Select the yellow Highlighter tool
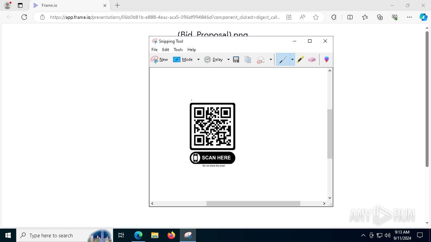Image resolution: width=431 pixels, height=242 pixels. [x=300, y=59]
